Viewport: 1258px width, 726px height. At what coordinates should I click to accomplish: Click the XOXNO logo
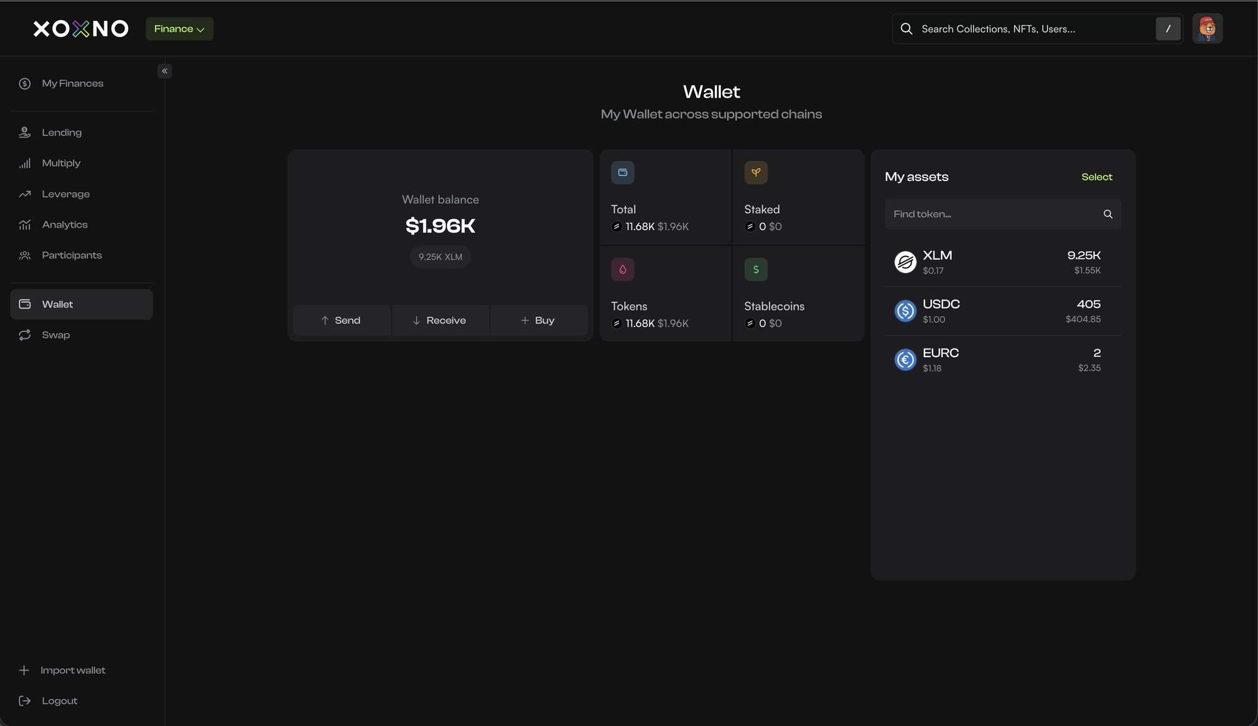click(x=80, y=29)
